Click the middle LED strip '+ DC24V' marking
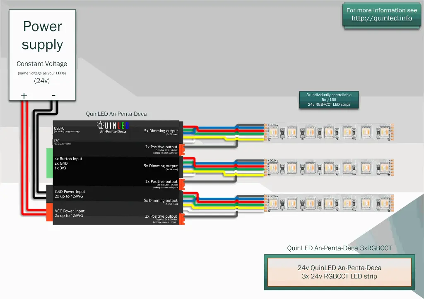The image size is (424, 299). tap(273, 160)
